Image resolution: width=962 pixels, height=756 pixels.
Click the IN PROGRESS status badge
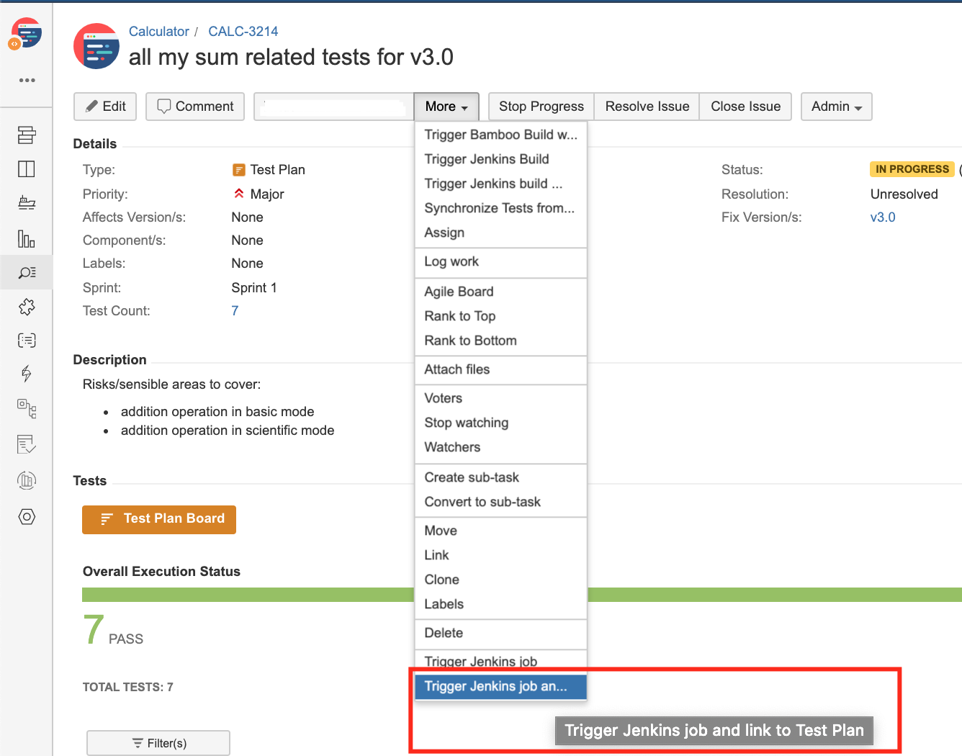(912, 169)
